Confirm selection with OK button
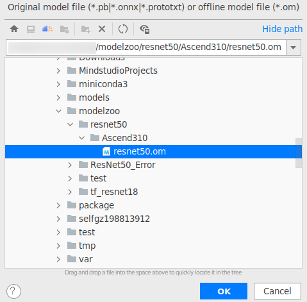 224,291
